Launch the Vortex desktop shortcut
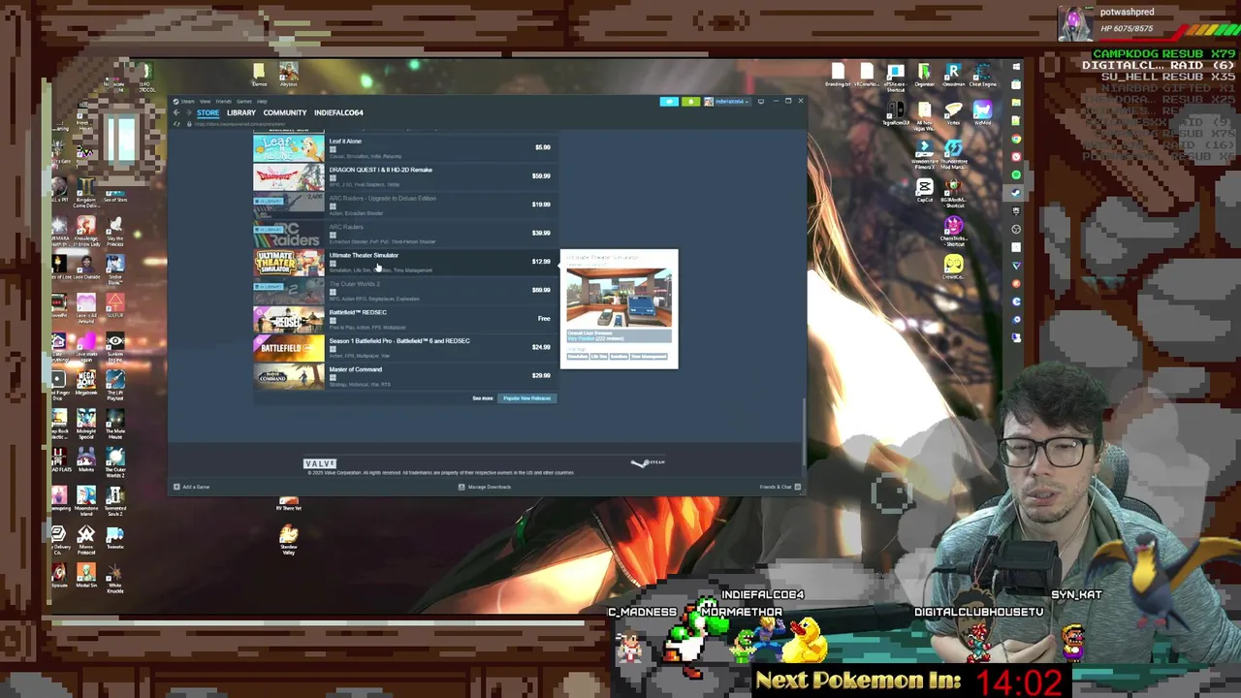 (x=953, y=113)
